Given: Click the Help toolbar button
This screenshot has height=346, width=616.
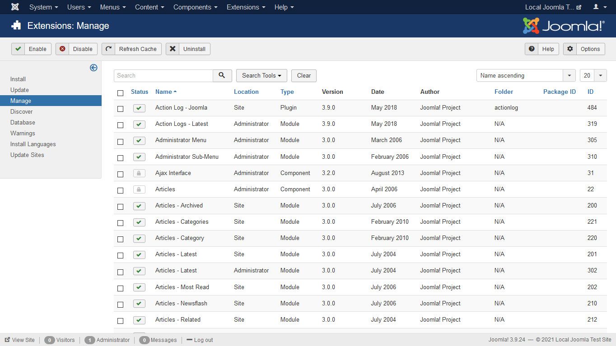Looking at the screenshot, I should tap(542, 49).
